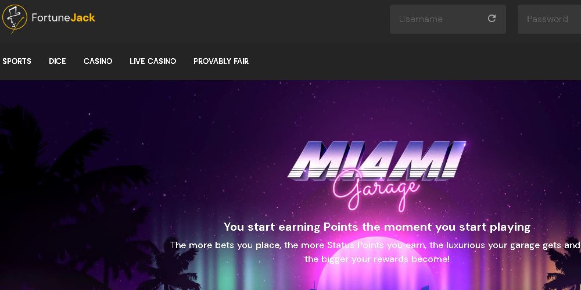Click the FortuneJack top-hat logo icon
The width and height of the screenshot is (581, 290).
coord(15,18)
